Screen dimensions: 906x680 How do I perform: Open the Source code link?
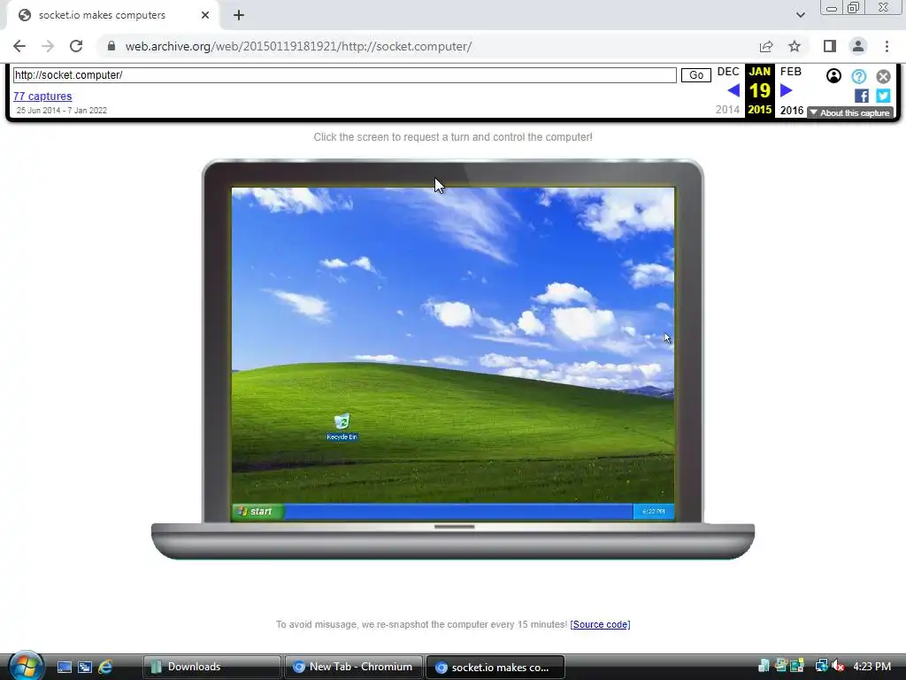pos(600,624)
